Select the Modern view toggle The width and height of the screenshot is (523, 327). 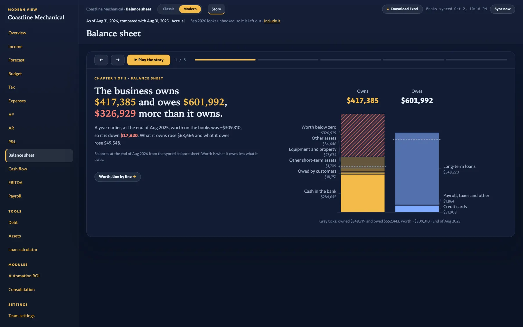[190, 9]
